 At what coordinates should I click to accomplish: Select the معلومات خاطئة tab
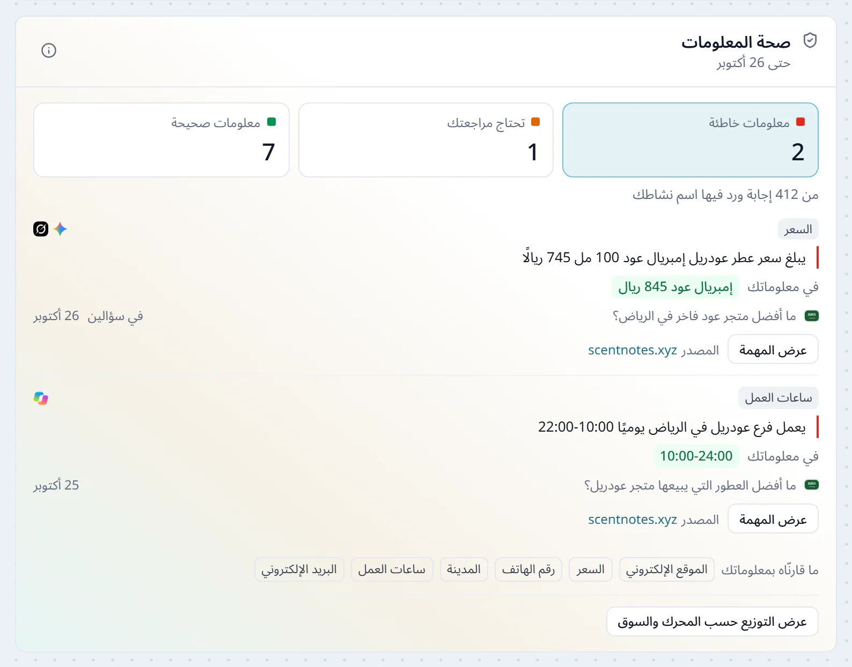[x=691, y=140]
